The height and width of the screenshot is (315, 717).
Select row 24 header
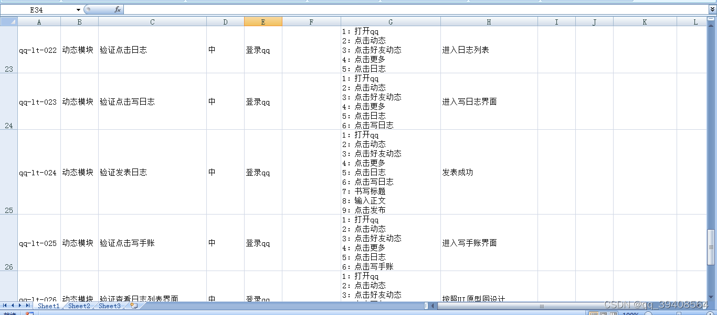click(x=9, y=102)
